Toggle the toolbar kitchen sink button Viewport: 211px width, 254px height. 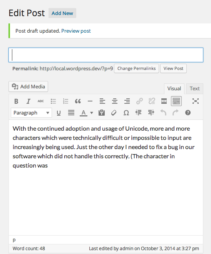176,101
